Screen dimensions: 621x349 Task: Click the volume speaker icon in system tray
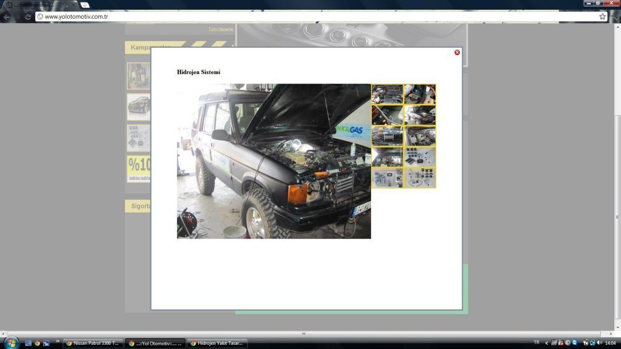pos(599,343)
